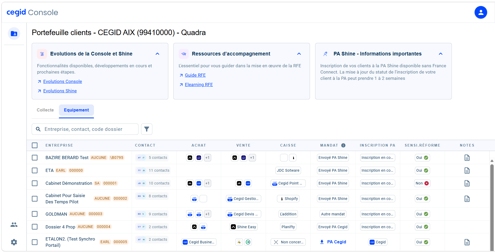
Task: Open the client portfolio sidebar icon
Action: 14,33
